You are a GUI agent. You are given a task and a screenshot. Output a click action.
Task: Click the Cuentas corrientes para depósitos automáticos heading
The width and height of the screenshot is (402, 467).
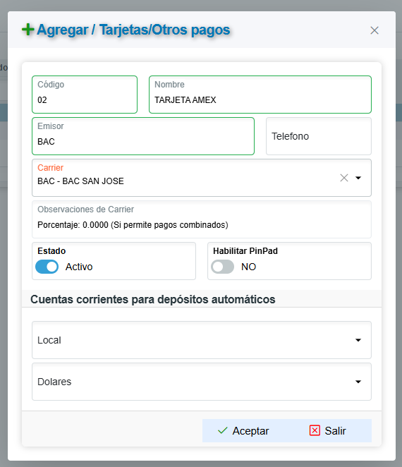pyautogui.click(x=153, y=299)
